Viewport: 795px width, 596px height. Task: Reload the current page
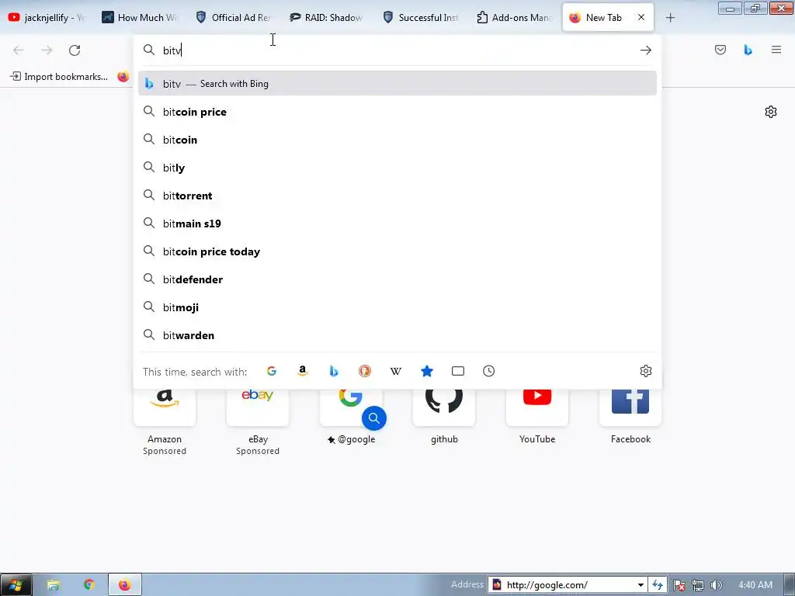(x=75, y=50)
